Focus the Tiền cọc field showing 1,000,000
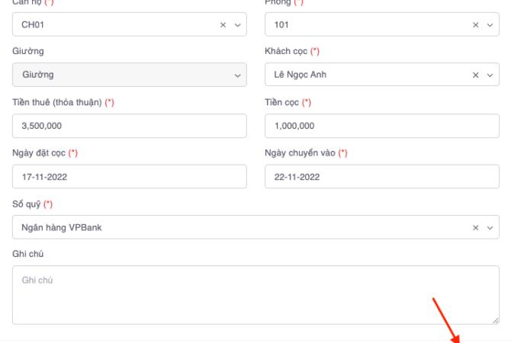Viewport: 511px width, 343px height. point(381,126)
